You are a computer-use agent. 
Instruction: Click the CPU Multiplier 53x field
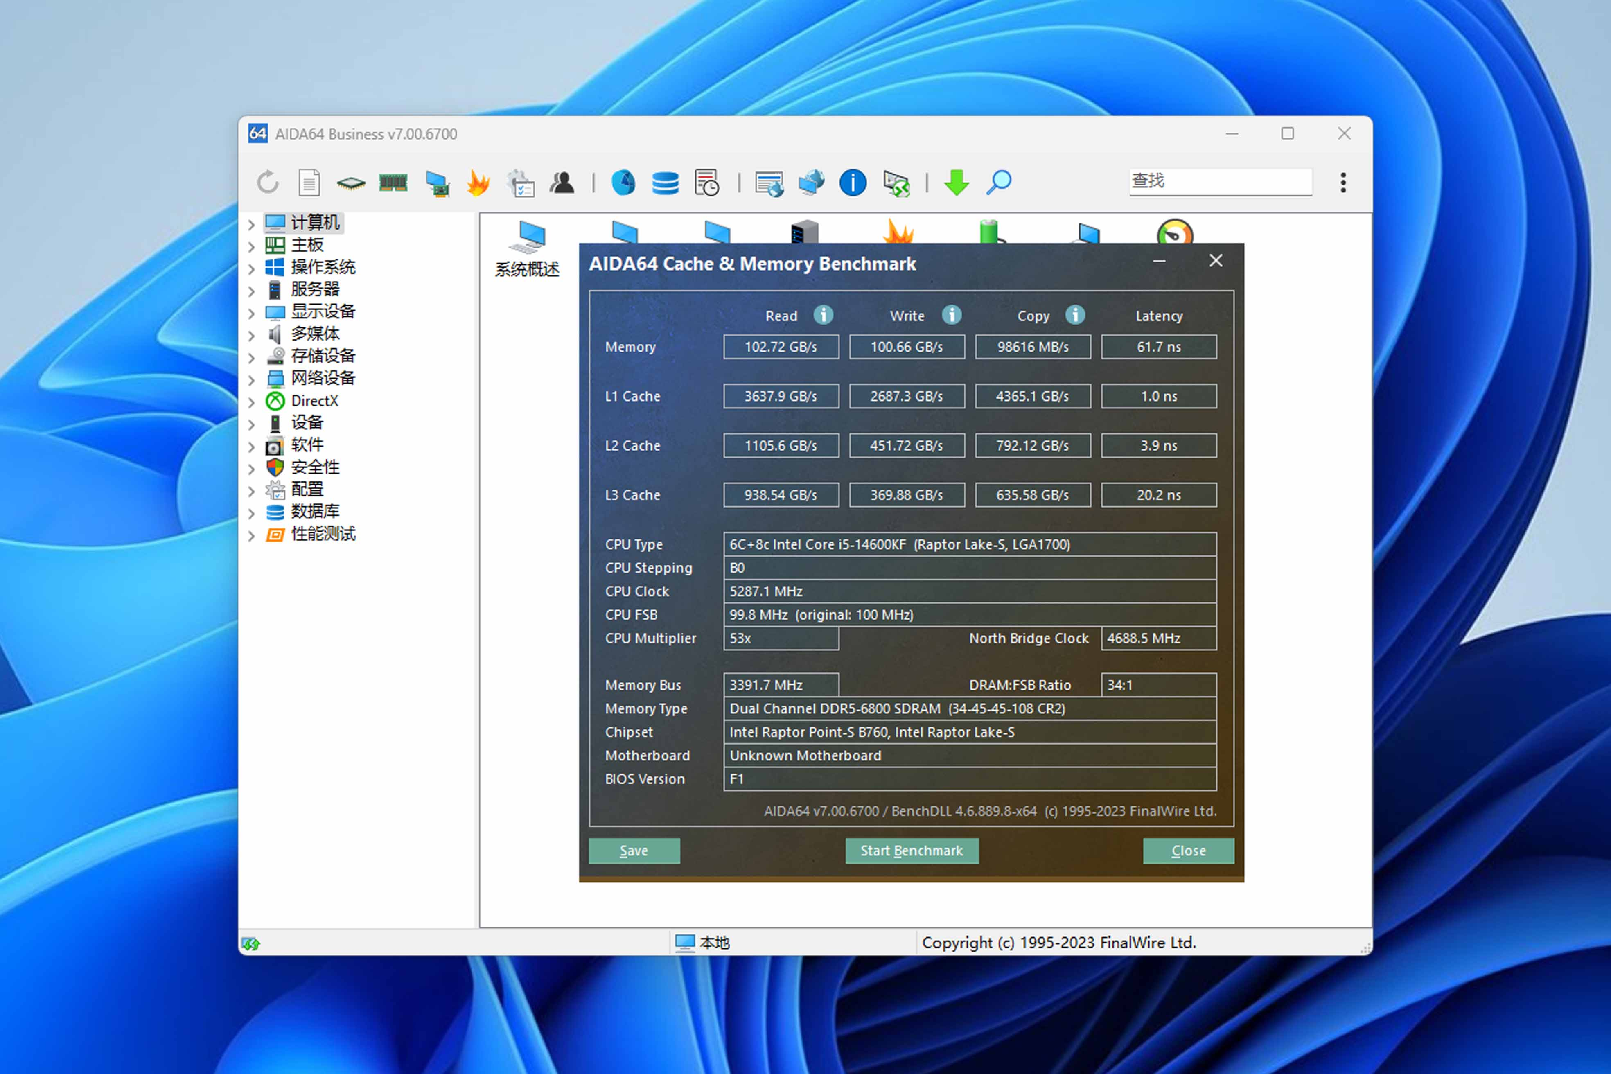coord(781,639)
